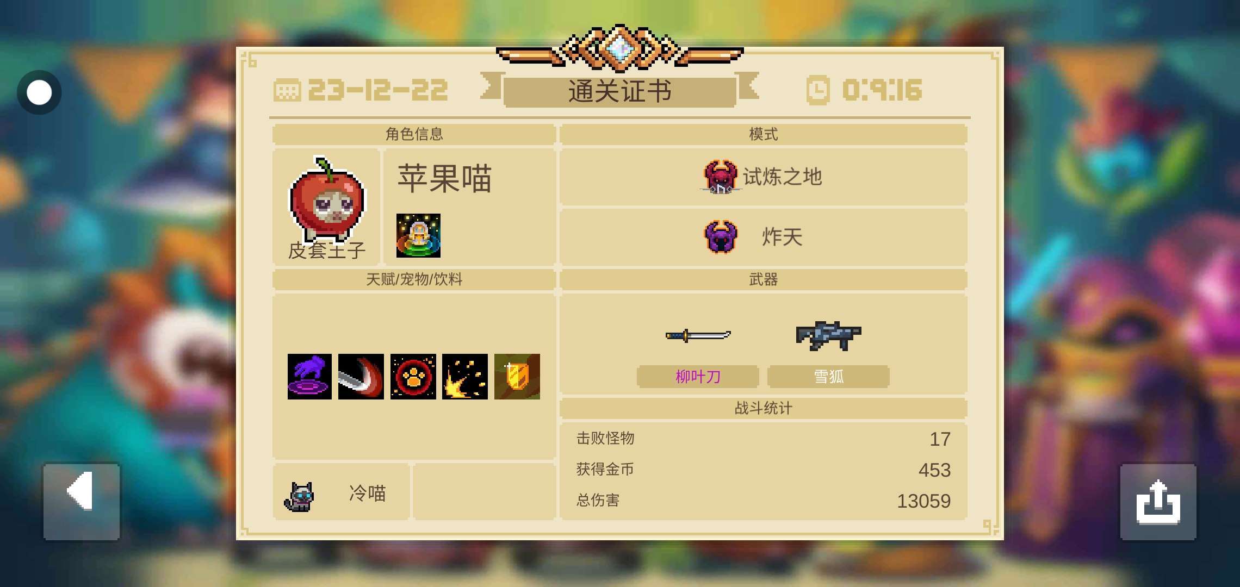Tap the 通关证书 title banner
1240x587 pixels.
point(620,91)
